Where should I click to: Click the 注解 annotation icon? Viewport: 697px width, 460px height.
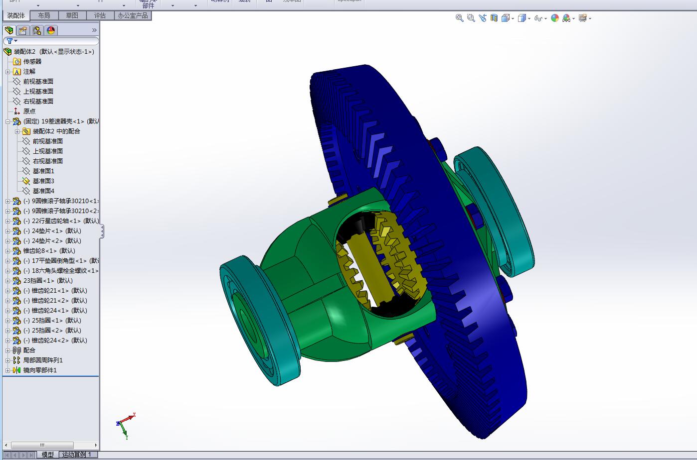click(x=17, y=72)
